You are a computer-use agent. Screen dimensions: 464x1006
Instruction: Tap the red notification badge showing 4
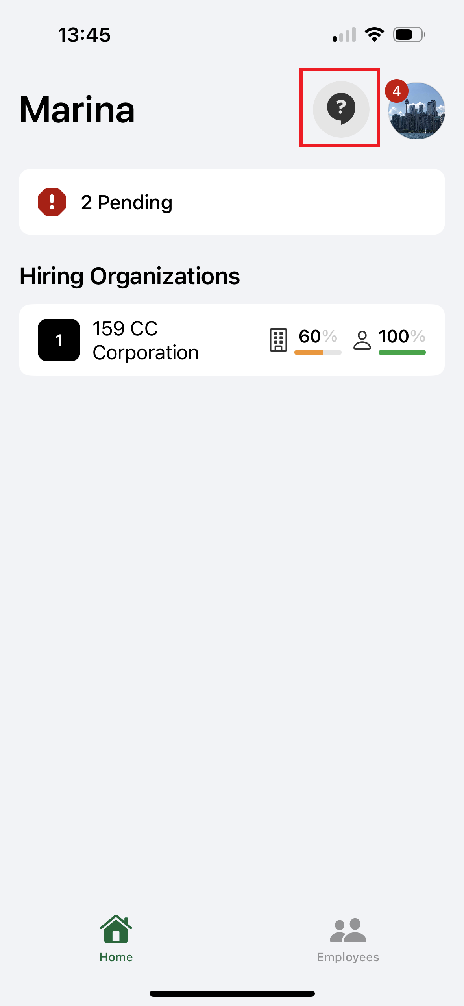click(x=396, y=91)
